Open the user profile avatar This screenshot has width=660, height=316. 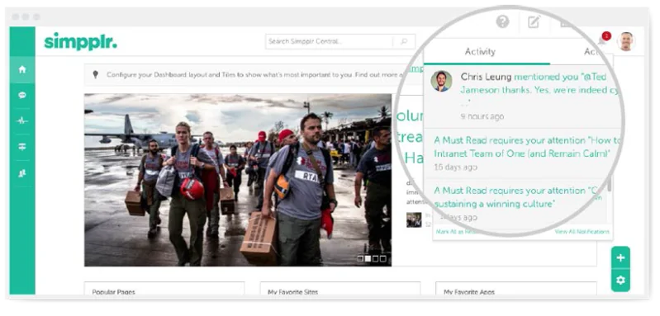coord(626,41)
